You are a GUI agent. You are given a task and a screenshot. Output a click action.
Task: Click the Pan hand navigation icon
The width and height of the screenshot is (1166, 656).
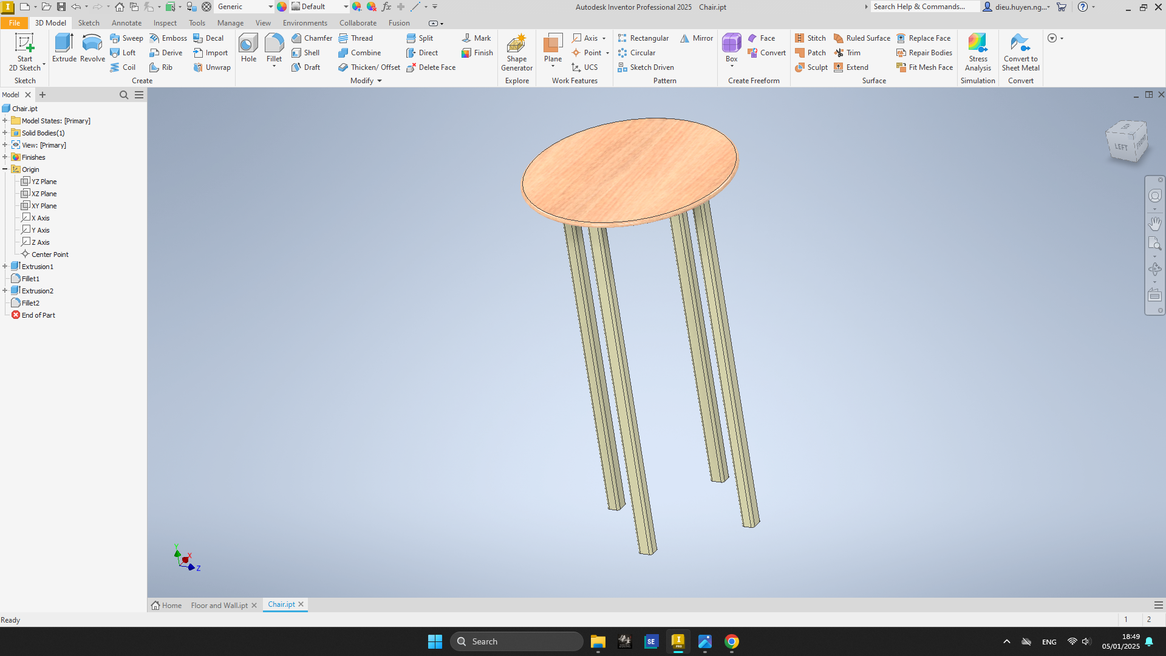pos(1154,223)
